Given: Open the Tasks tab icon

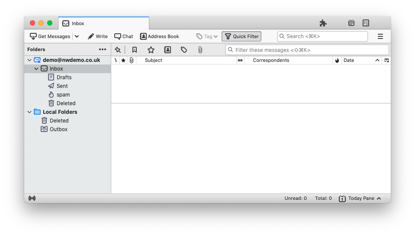Looking at the screenshot, I should point(366,23).
